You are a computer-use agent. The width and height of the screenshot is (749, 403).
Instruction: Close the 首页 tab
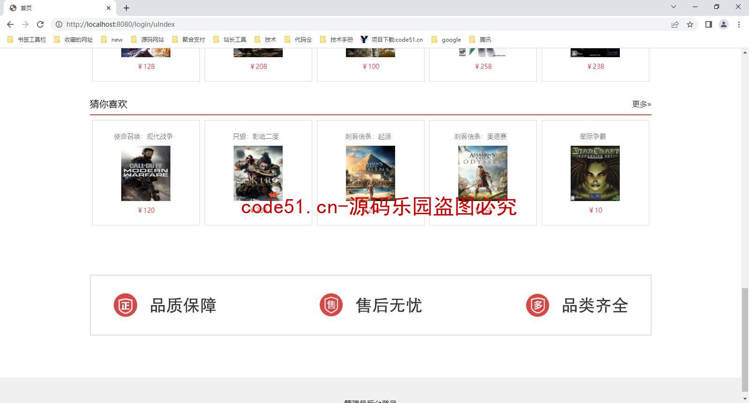tap(109, 8)
